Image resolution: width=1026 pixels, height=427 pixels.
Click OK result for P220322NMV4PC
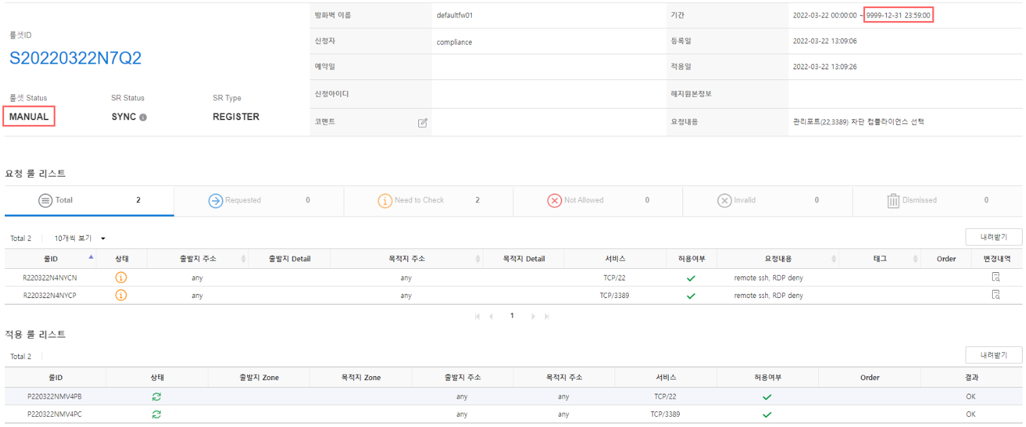coord(971,414)
